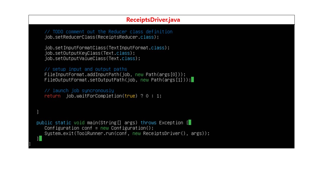Click the green cursor after throws Exception brace
The image size is (323, 182).
pyautogui.click(x=190, y=123)
